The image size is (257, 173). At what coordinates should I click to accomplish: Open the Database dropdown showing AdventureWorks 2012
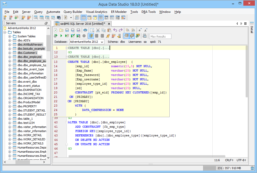pos(87,42)
